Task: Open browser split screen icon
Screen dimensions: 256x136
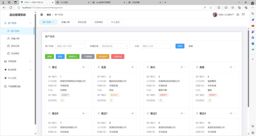Action: click(226, 8)
